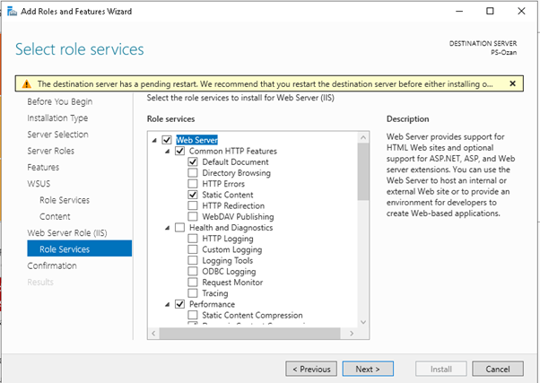Enable the Directory Browsing checkbox
540x383 pixels.
193,172
